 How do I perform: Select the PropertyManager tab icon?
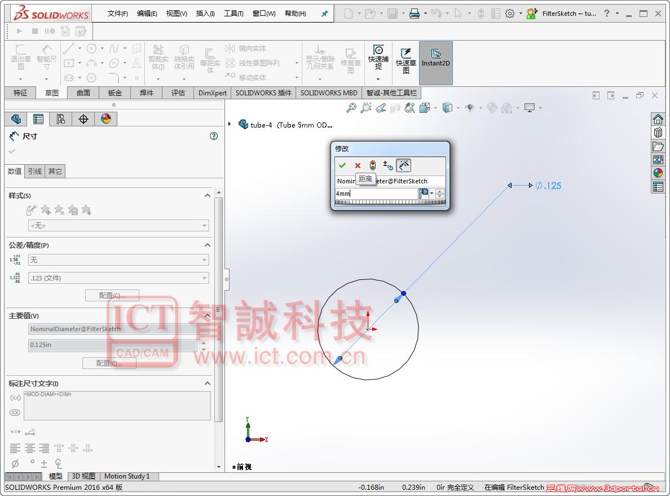[38, 119]
